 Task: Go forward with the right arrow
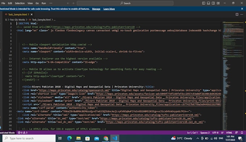(x=73, y=3)
